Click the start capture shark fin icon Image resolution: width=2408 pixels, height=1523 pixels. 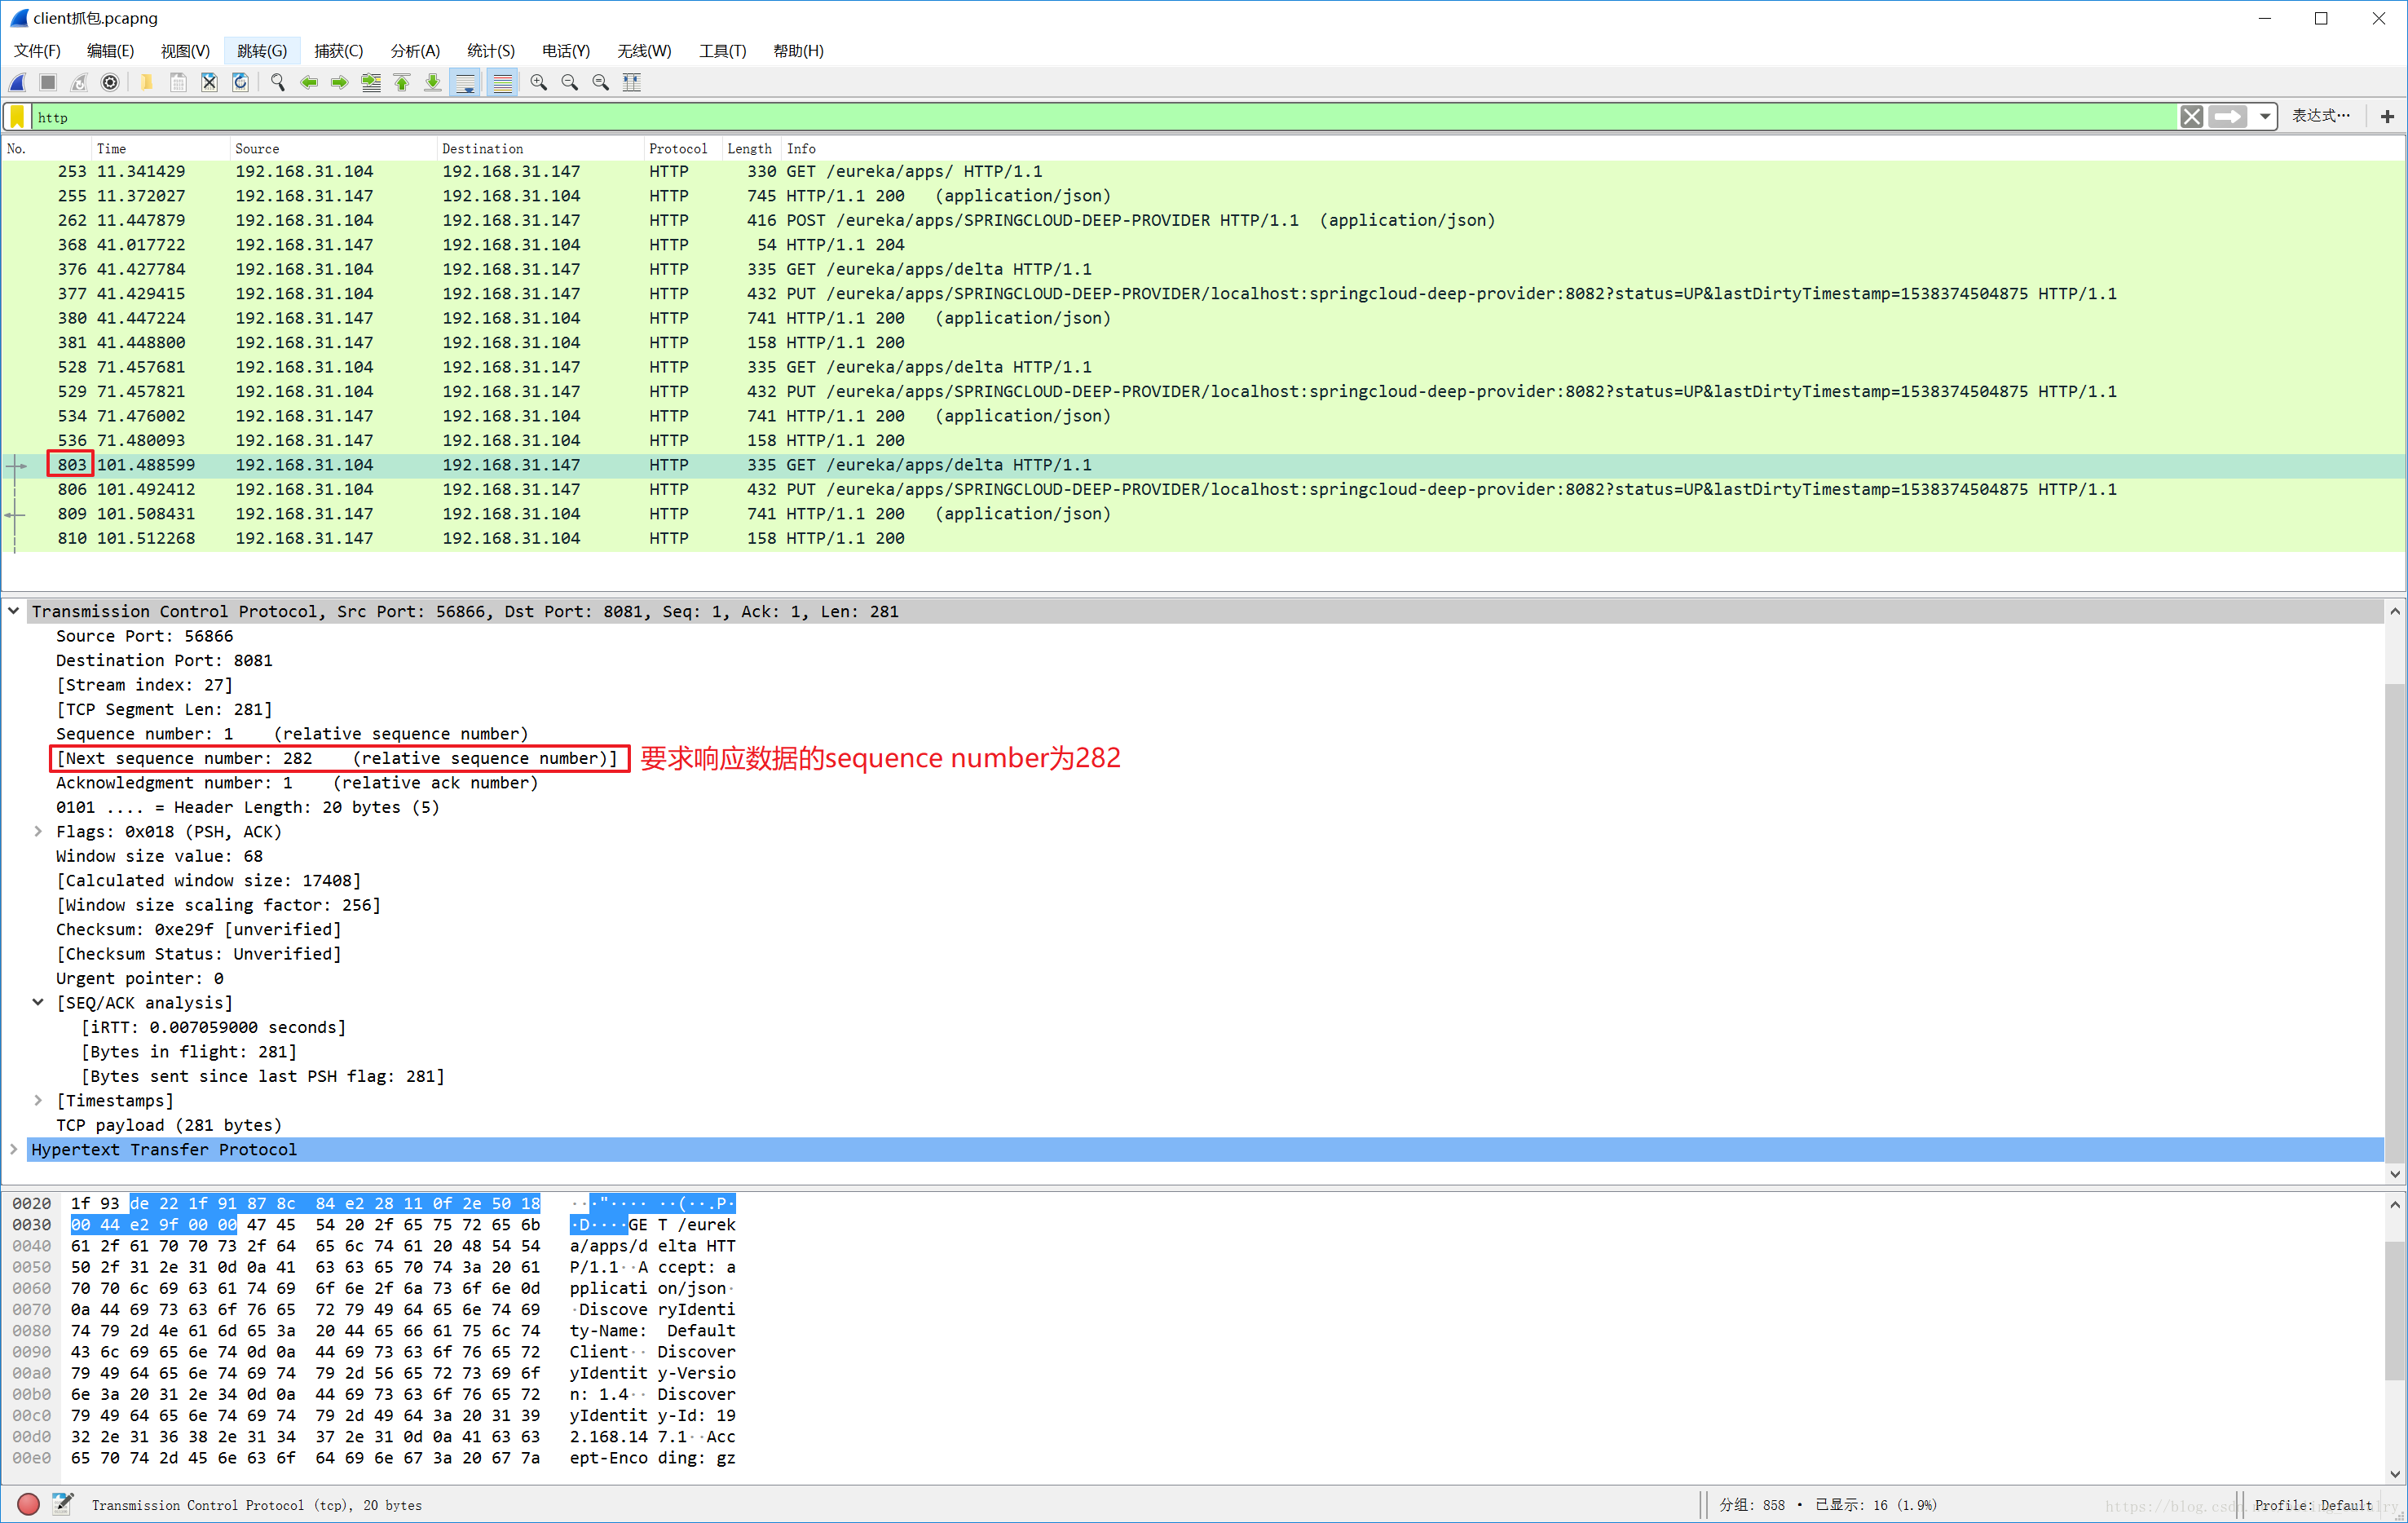(18, 83)
